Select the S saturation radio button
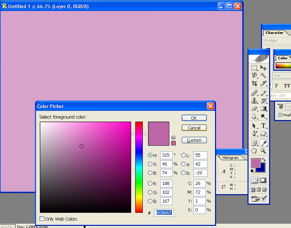The width and height of the screenshot is (291, 228). pyautogui.click(x=150, y=164)
